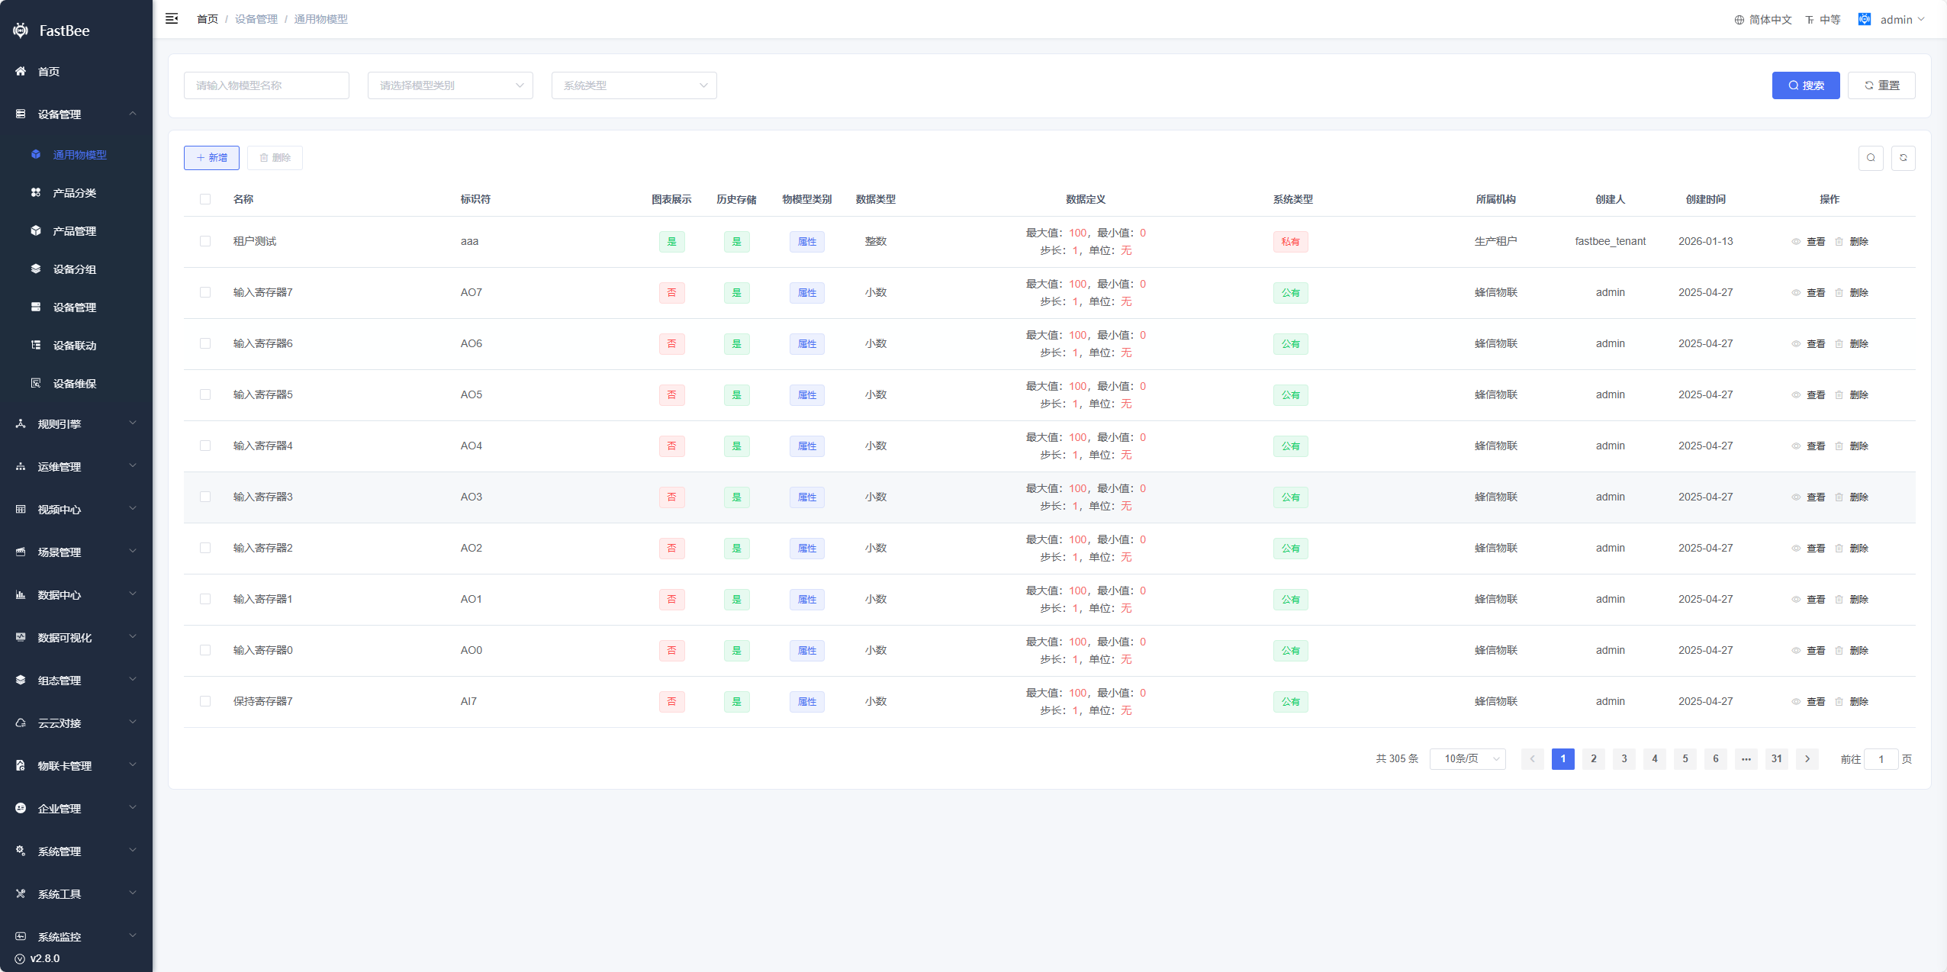
Task: Go to pagination page 3
Action: click(x=1624, y=758)
